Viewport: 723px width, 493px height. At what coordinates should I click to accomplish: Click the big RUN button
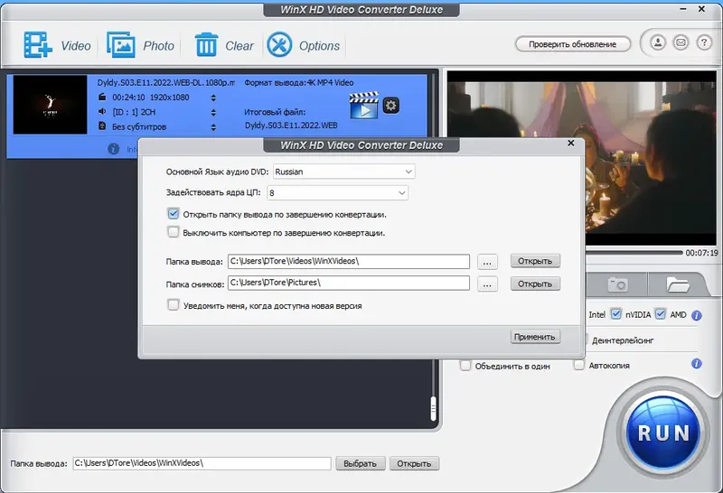(x=663, y=433)
